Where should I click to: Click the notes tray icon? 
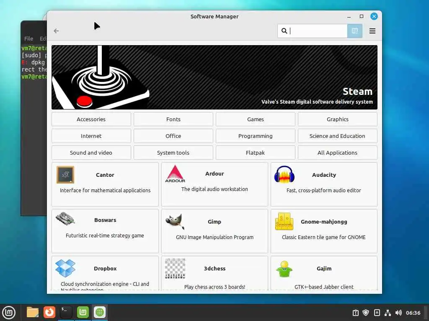tap(377, 313)
